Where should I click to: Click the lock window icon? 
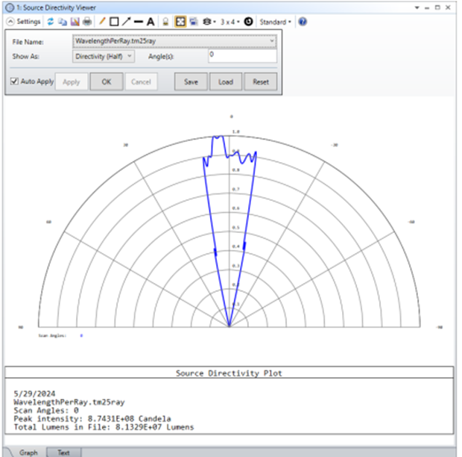165,22
